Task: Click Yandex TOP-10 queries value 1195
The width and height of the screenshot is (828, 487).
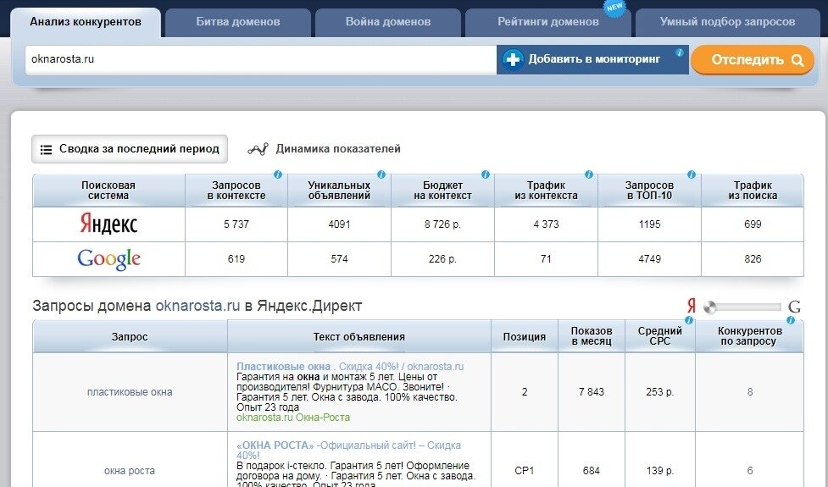Action: 649,224
